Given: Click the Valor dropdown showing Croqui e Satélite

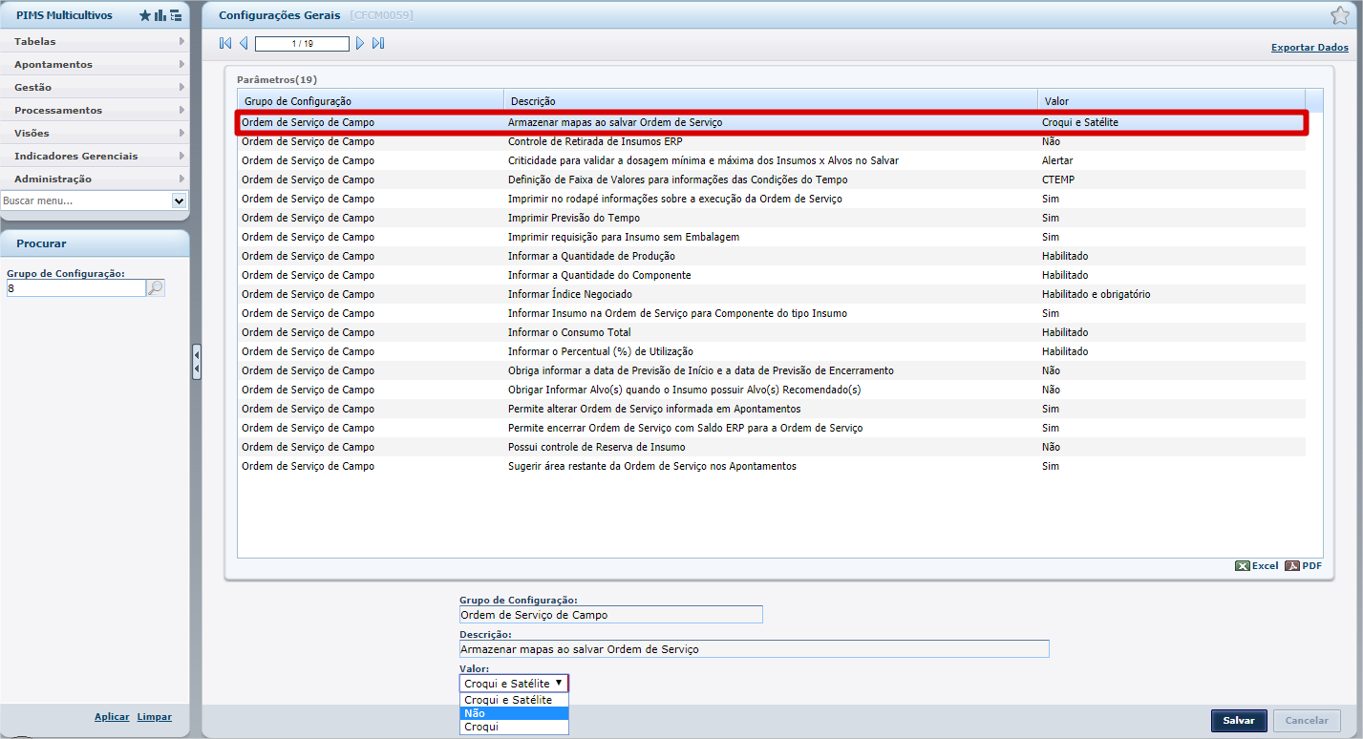Looking at the screenshot, I should [514, 684].
